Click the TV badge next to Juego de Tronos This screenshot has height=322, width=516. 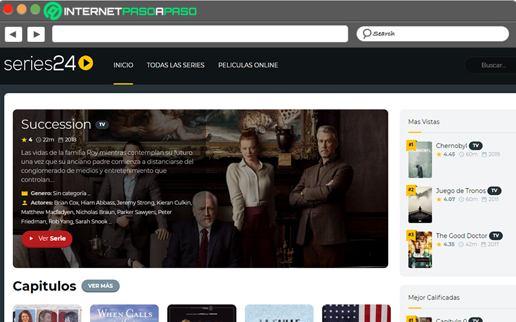tap(494, 191)
